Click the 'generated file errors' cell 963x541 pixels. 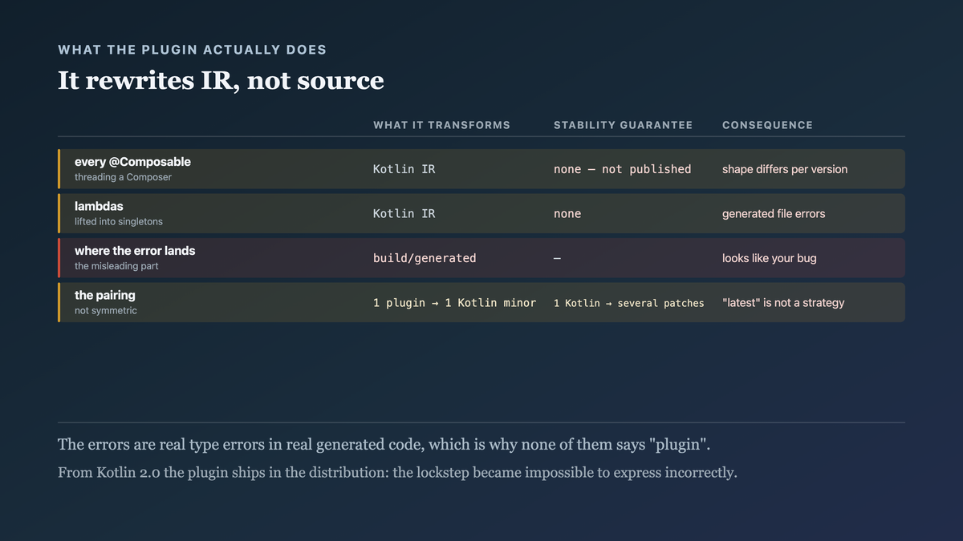[x=774, y=213]
